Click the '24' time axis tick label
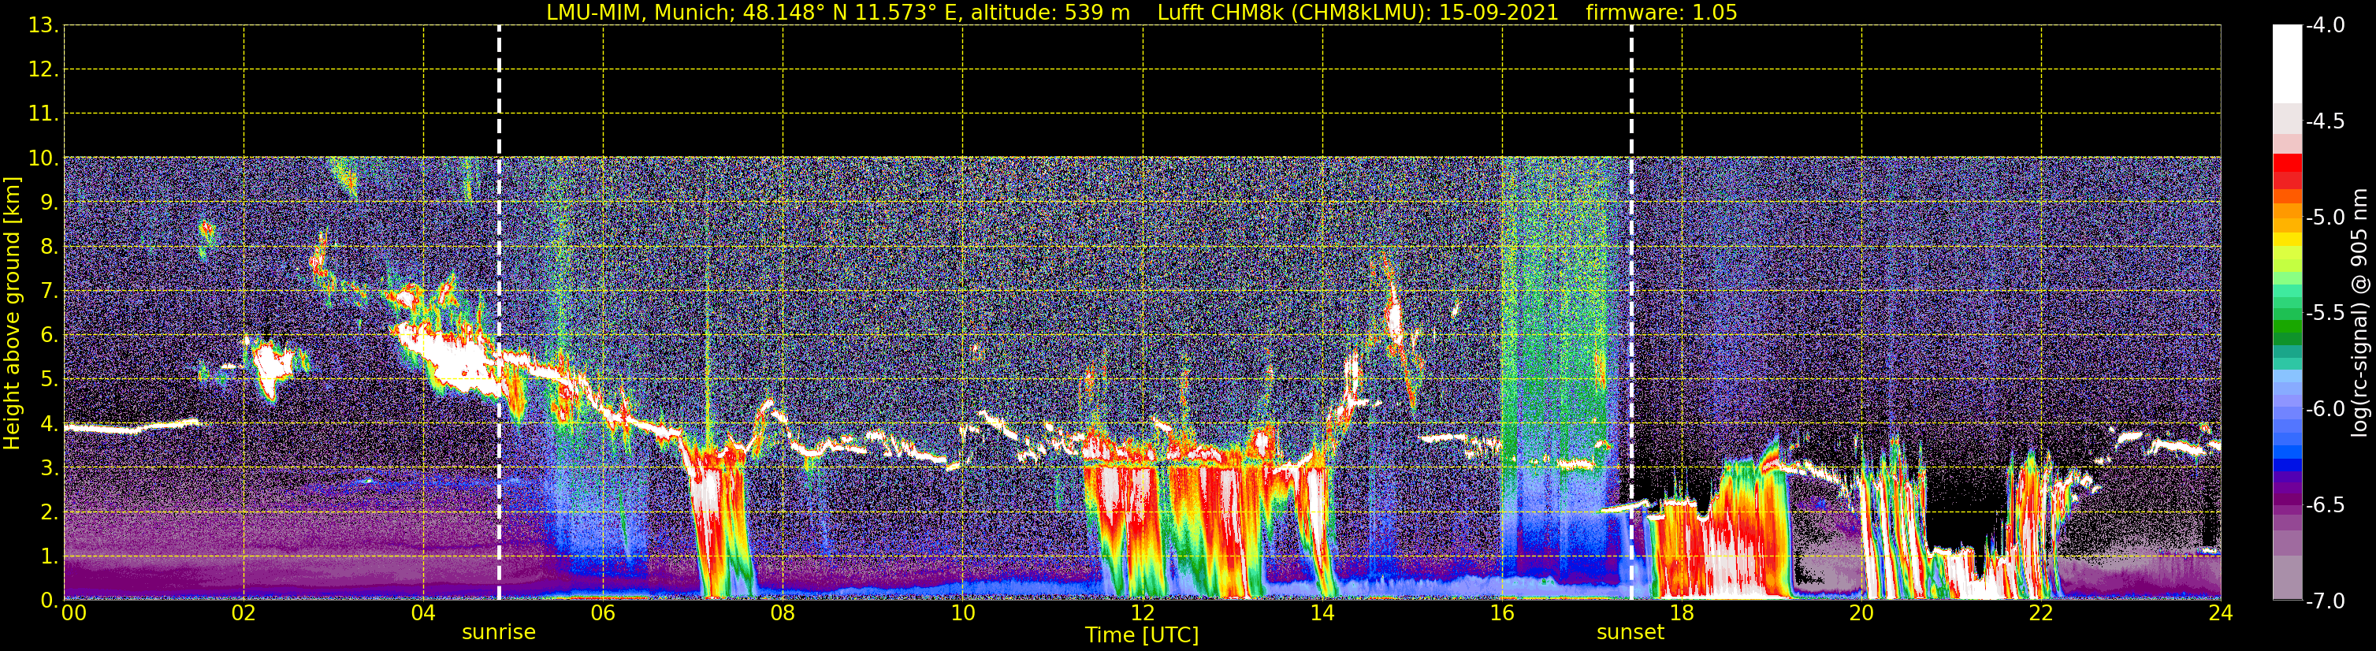This screenshot has height=651, width=2376. click(2221, 613)
